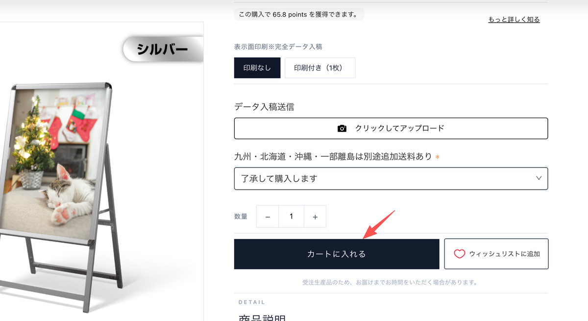The height and width of the screenshot is (321, 588).
Task: Click ウィッシュリストに追加 wishlist button
Action: pyautogui.click(x=496, y=254)
